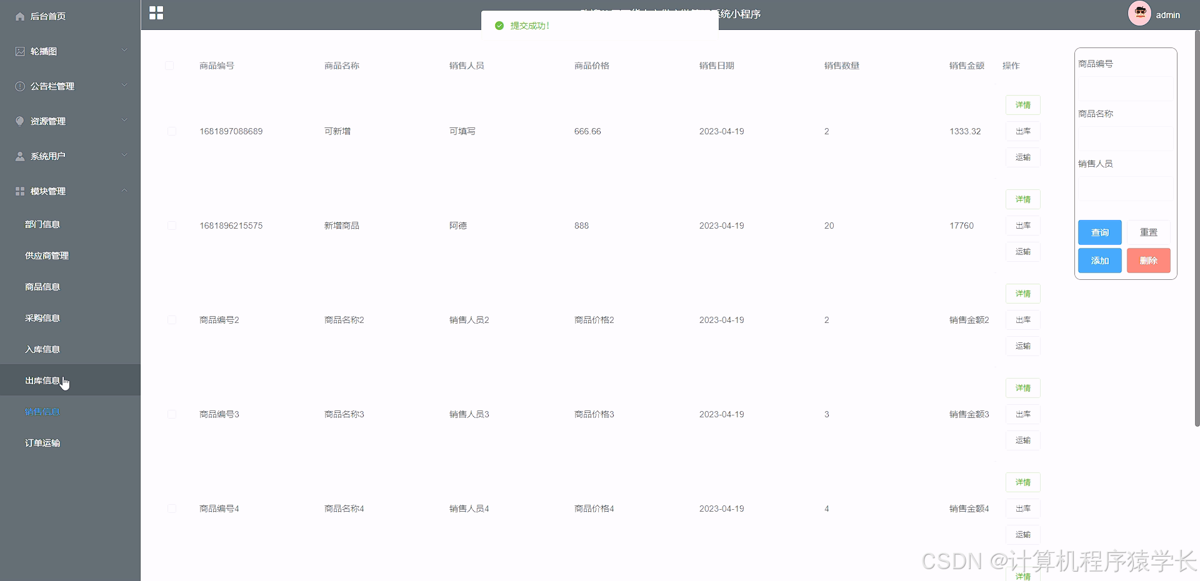Click the 销售金额 column header
1200x581 pixels.
tap(966, 66)
